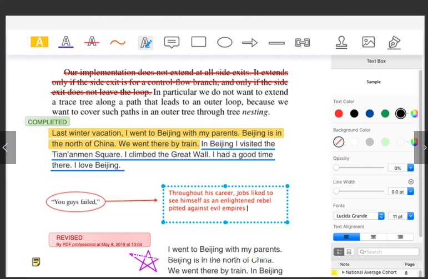Insert an image with the Image tool
Screen dimensions: 428x279
[x=368, y=42]
